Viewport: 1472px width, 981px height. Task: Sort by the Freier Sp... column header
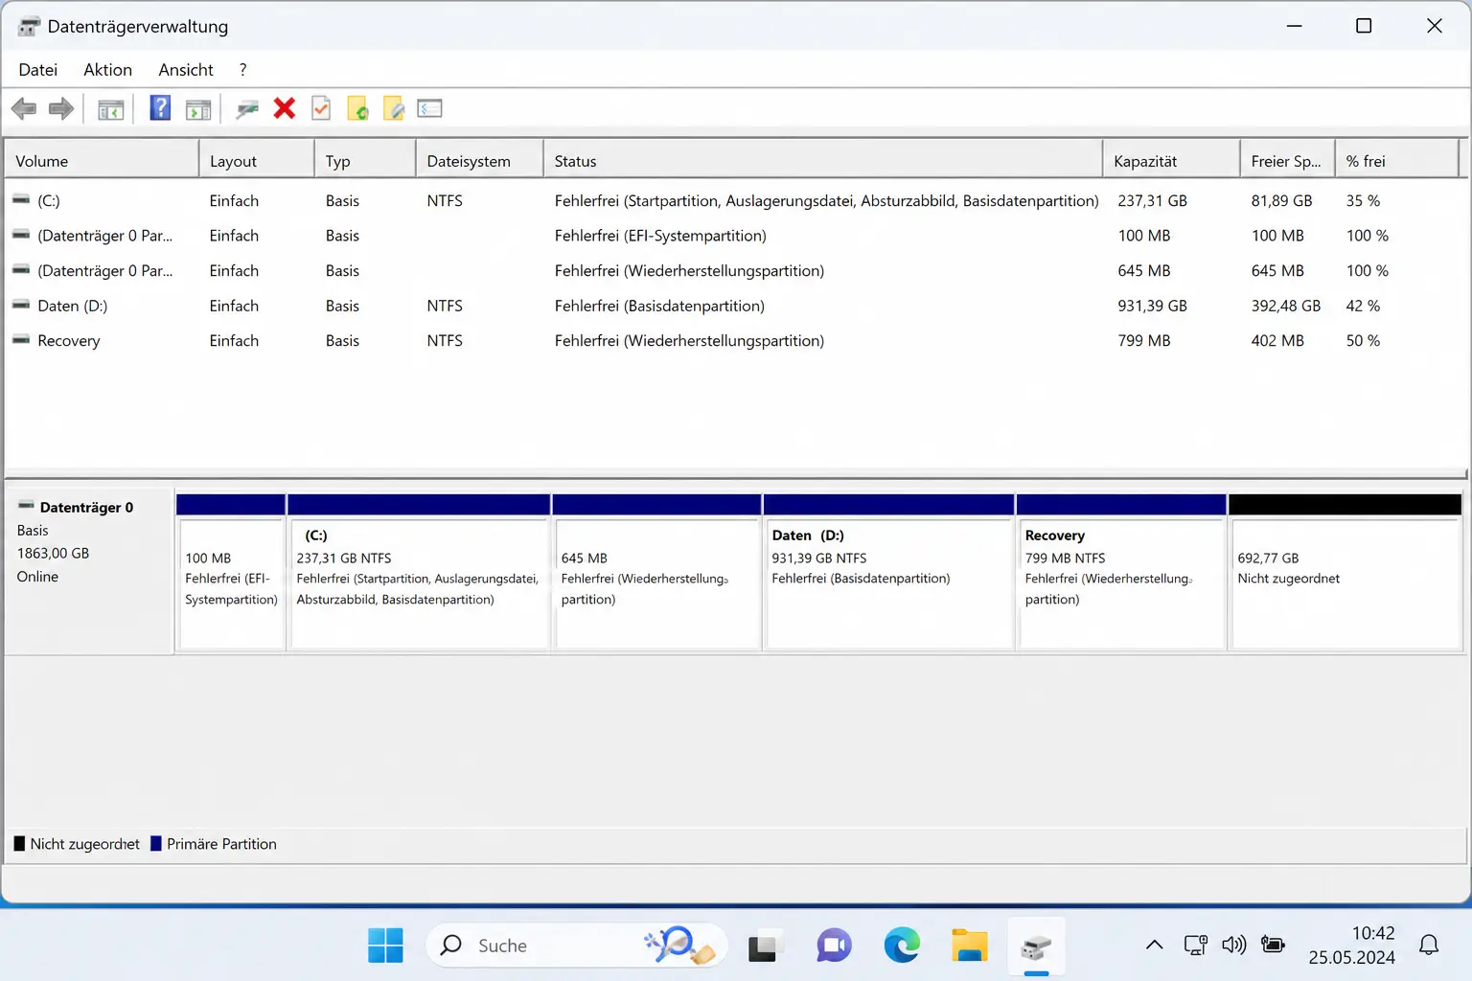pyautogui.click(x=1287, y=161)
